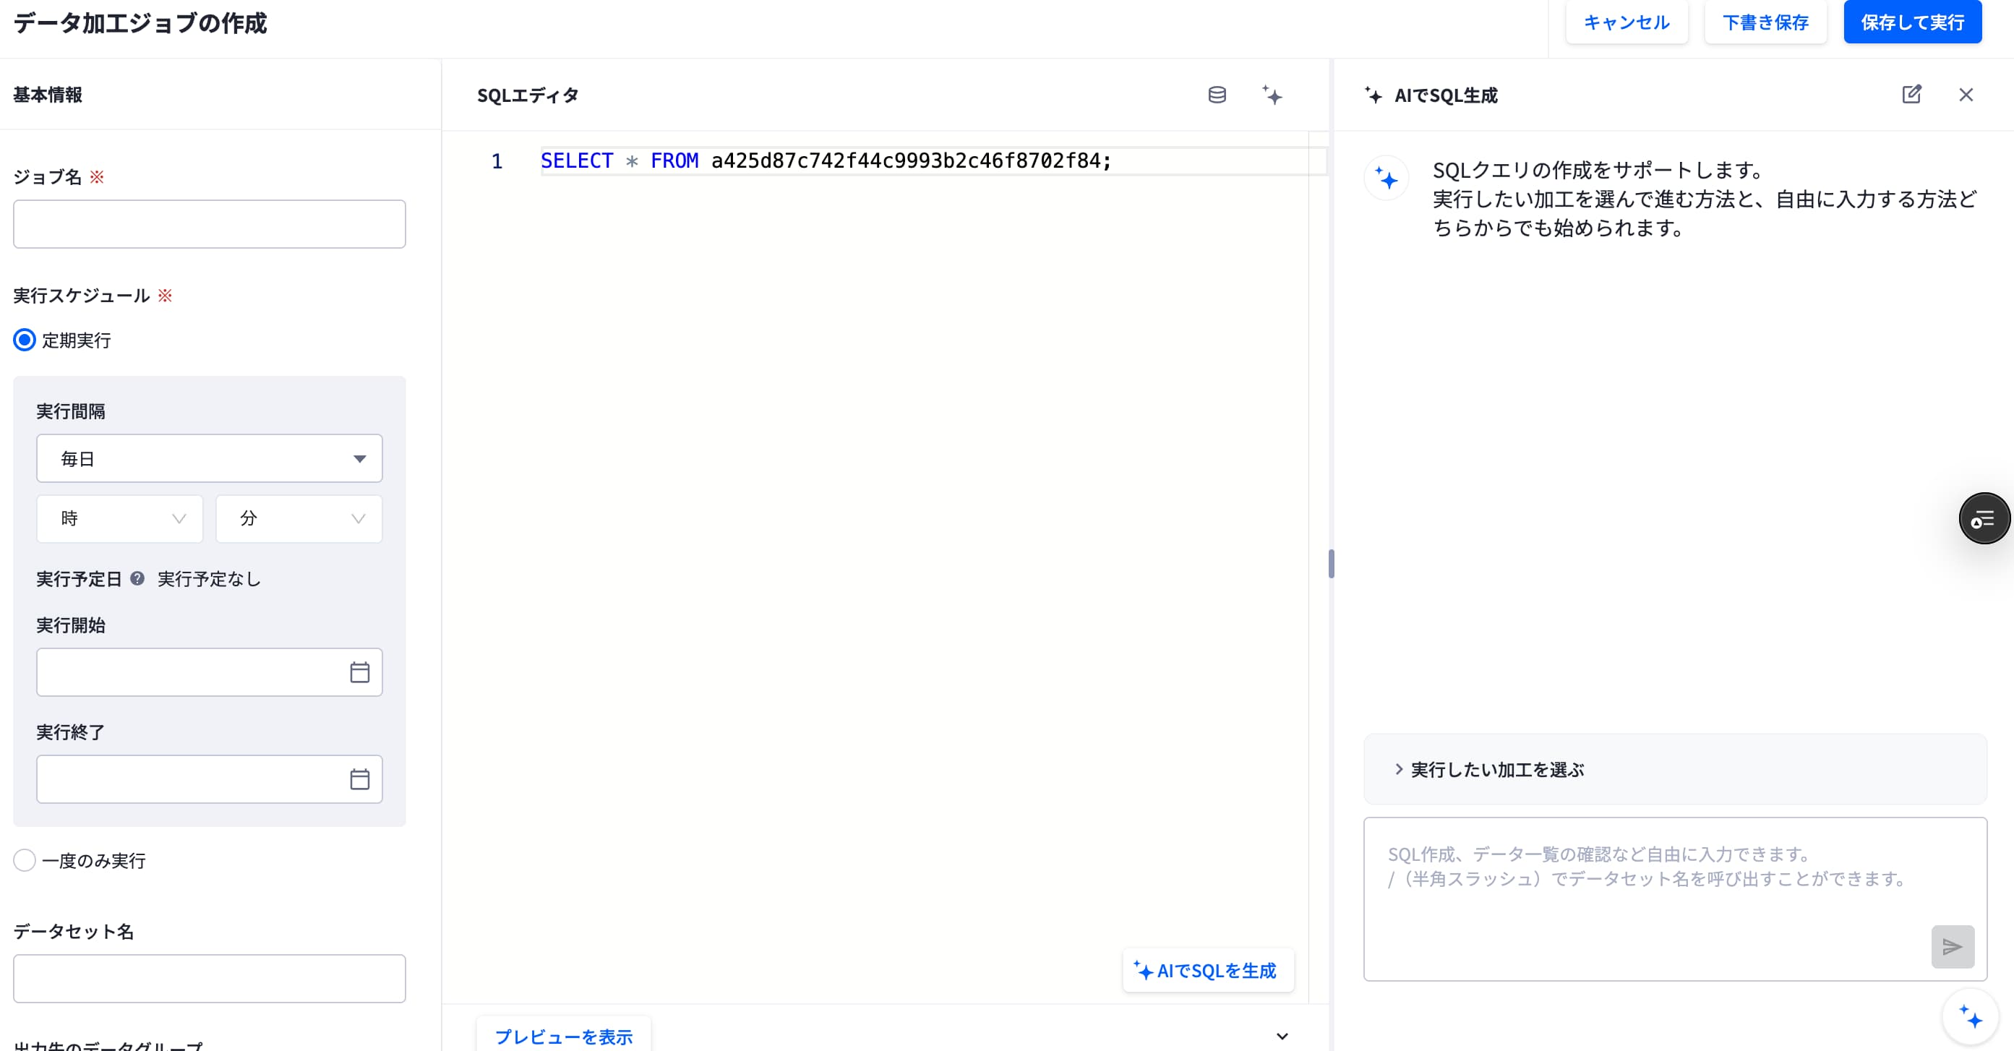Image resolution: width=2014 pixels, height=1051 pixels.
Task: Start a new AI chat with the edit icon
Action: [1911, 95]
